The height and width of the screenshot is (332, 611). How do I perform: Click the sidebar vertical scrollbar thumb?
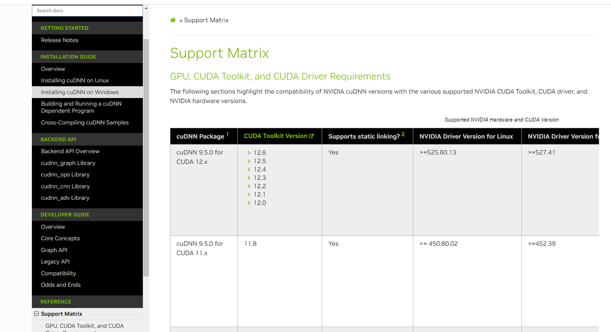point(146,157)
